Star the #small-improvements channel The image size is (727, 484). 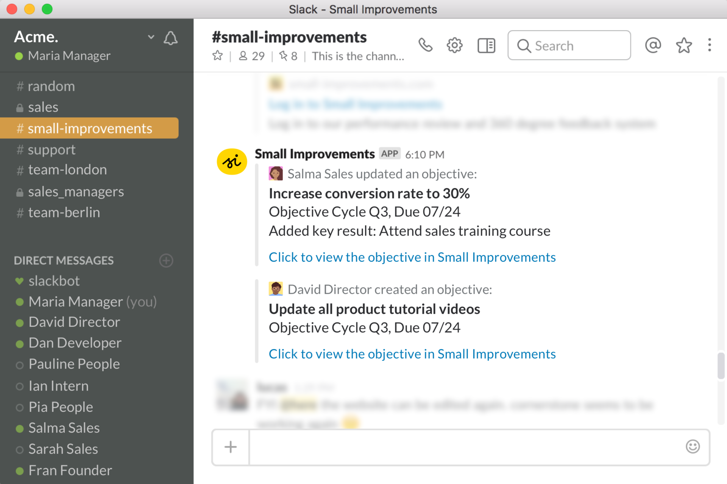[217, 56]
